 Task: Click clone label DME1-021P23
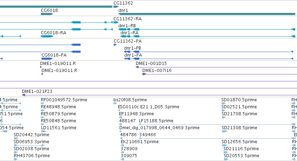(x=37, y=91)
